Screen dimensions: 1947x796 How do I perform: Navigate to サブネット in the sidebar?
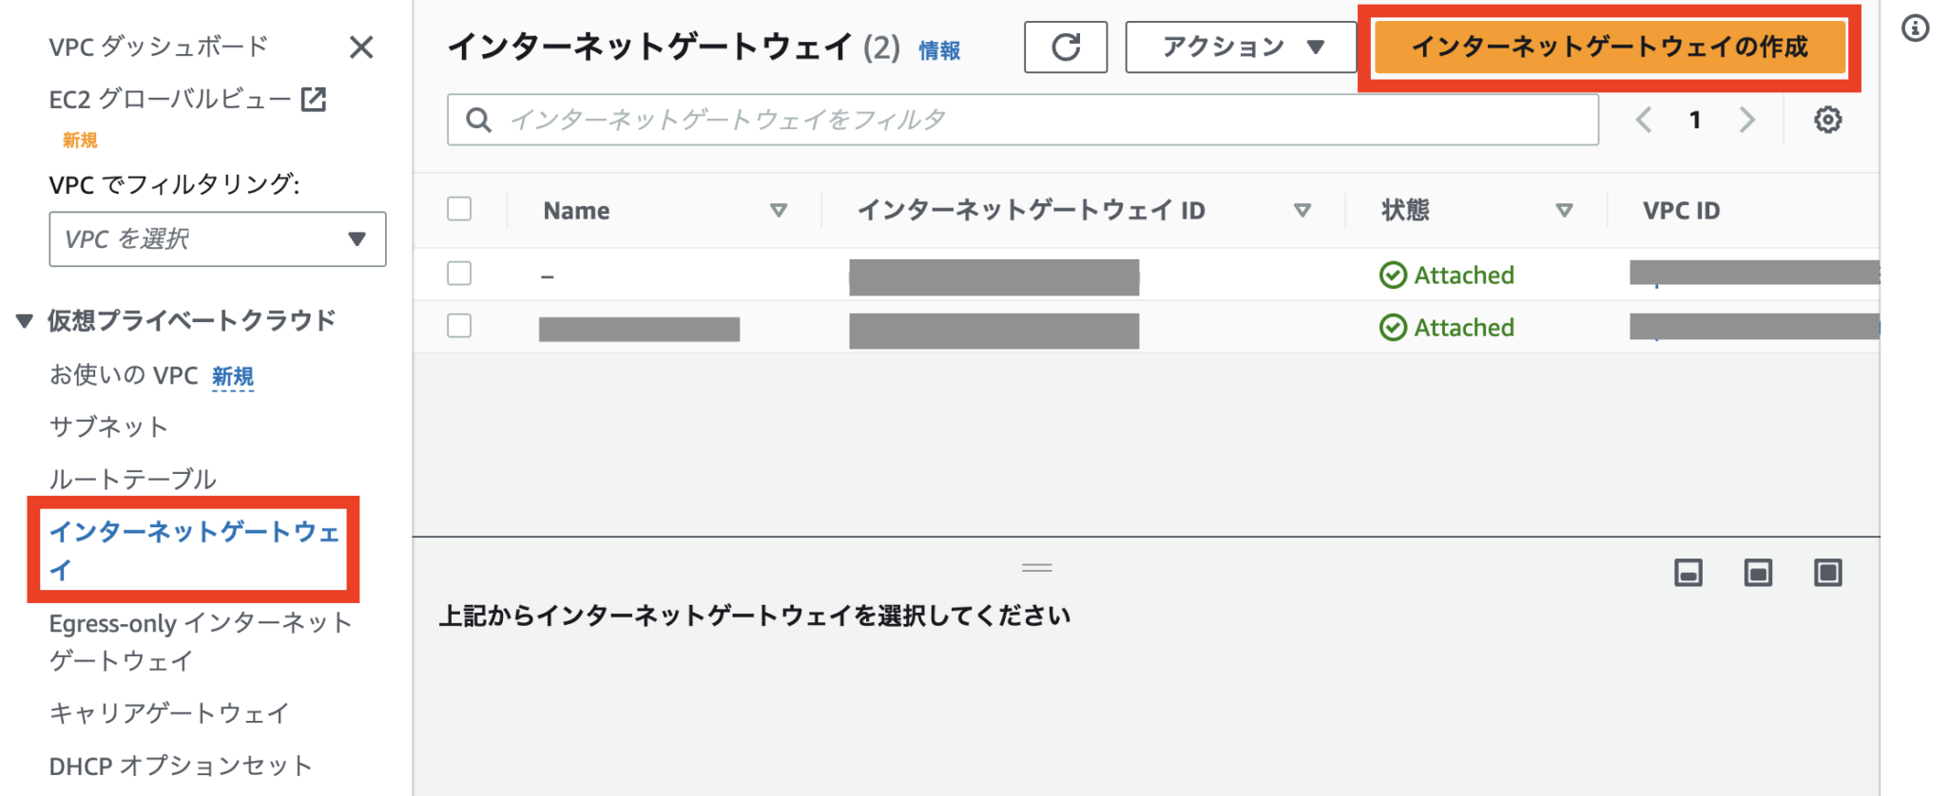pyautogui.click(x=108, y=426)
